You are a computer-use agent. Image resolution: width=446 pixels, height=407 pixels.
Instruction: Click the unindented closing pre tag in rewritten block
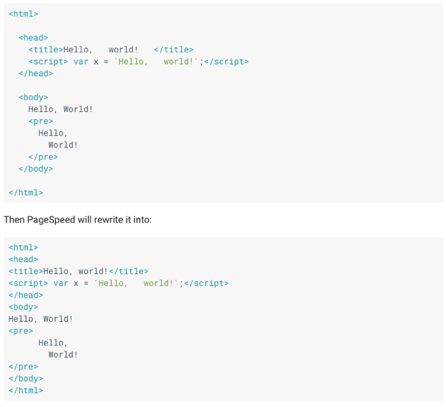[x=23, y=367]
